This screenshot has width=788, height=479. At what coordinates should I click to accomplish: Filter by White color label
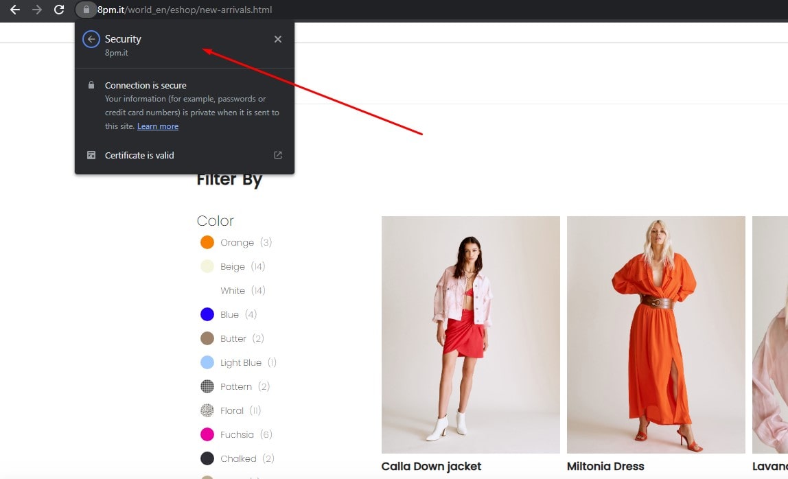coord(233,290)
